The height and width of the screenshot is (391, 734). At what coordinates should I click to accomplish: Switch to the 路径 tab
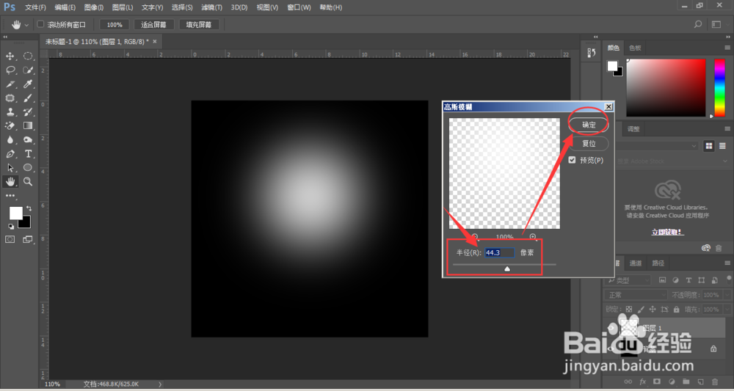pyautogui.click(x=658, y=263)
